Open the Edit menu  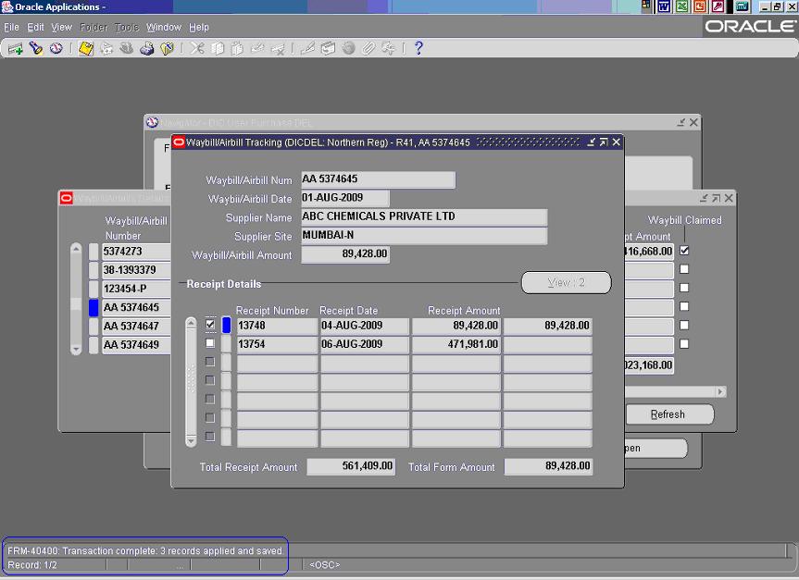[x=35, y=28]
